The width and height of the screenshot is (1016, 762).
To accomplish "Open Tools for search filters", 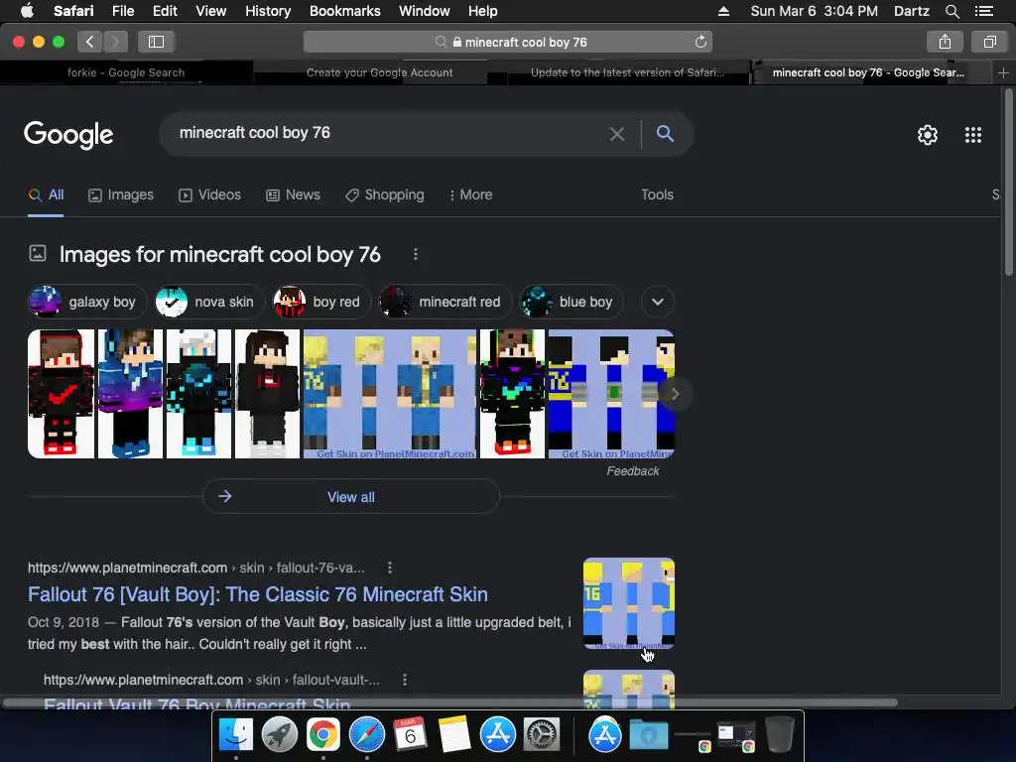I will click(657, 195).
